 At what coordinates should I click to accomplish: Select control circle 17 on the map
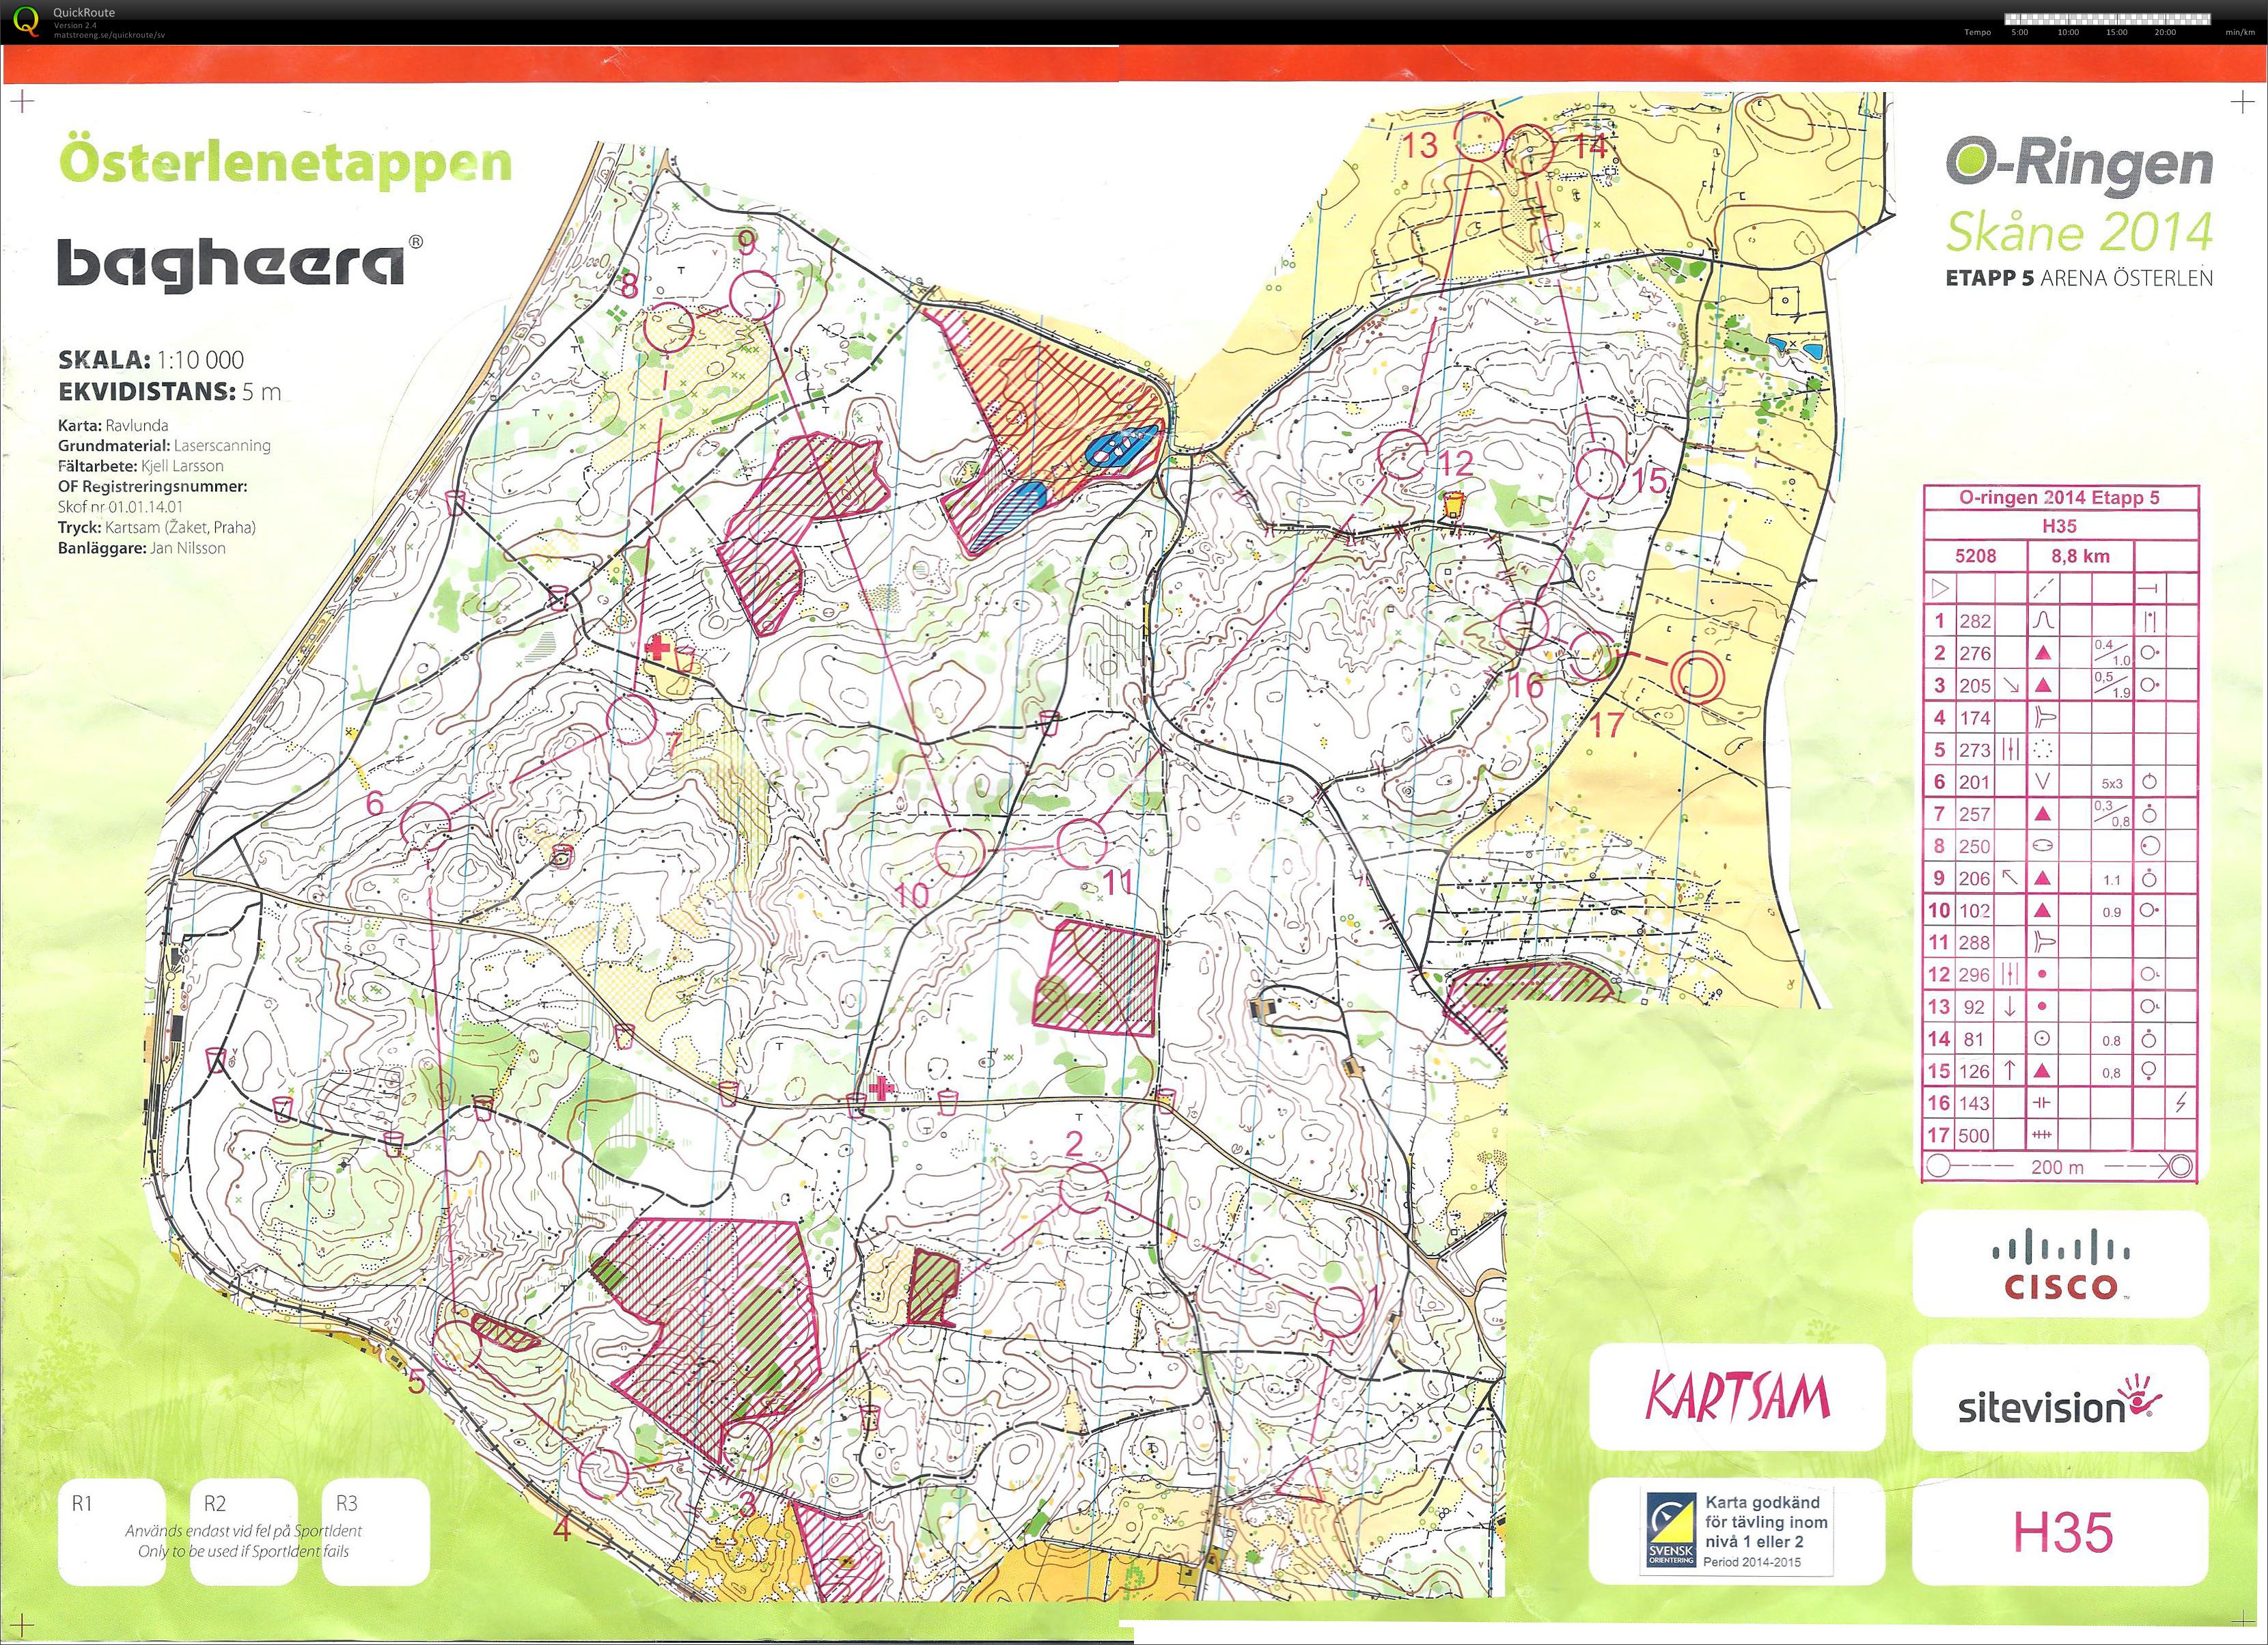(1591, 656)
